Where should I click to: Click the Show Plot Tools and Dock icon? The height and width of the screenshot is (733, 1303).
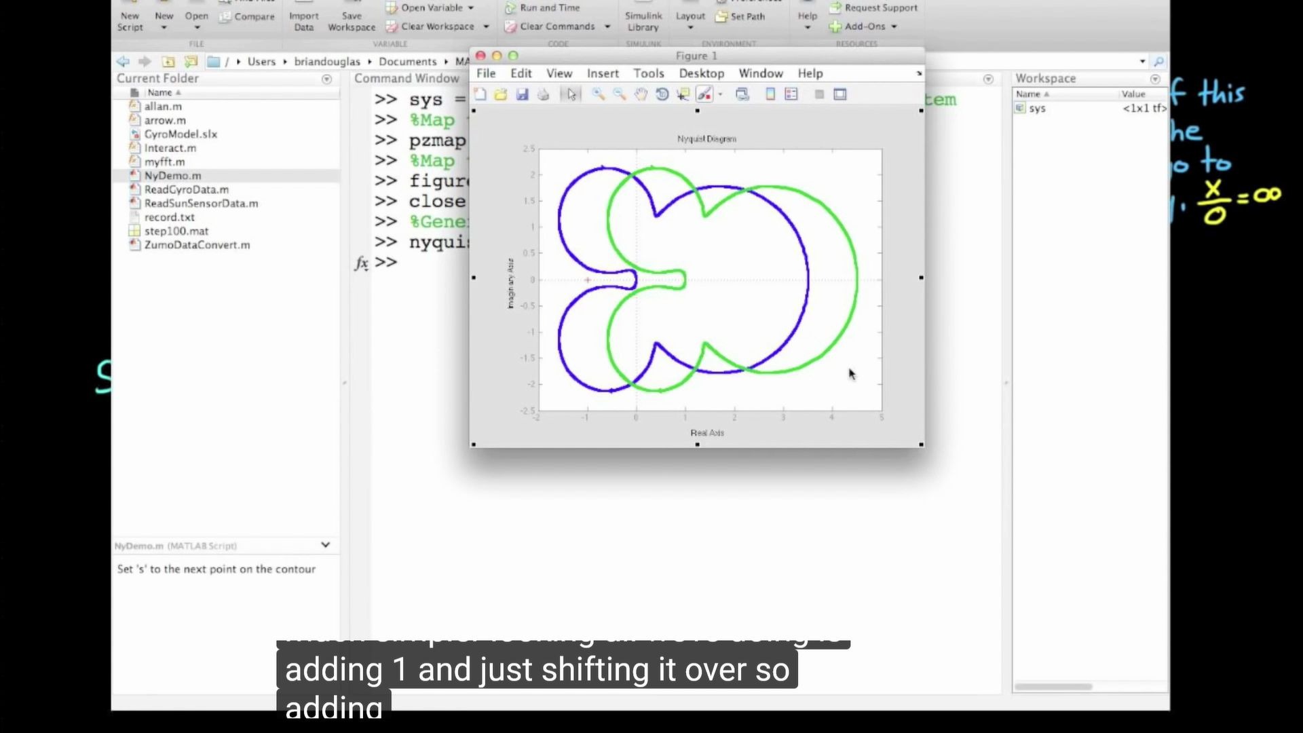click(840, 95)
